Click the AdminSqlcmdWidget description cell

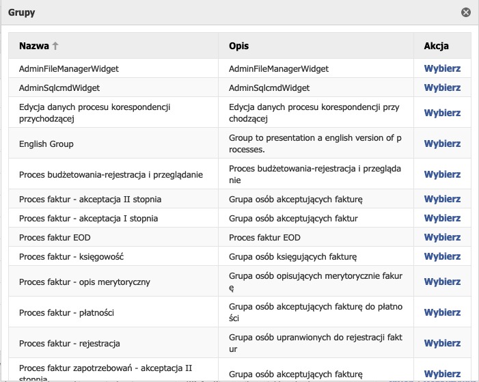click(x=269, y=88)
